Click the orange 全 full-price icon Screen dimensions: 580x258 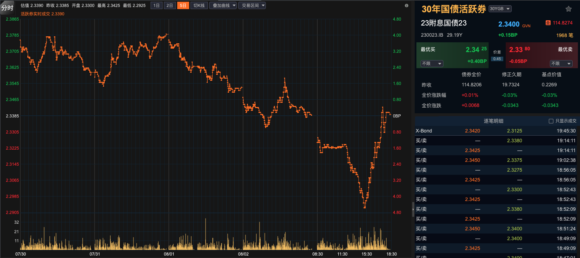tap(548, 23)
